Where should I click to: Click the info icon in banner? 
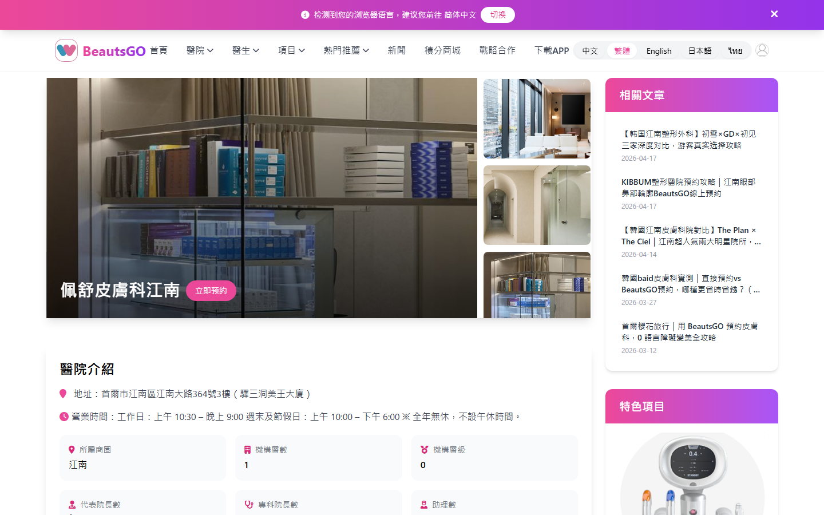(305, 15)
